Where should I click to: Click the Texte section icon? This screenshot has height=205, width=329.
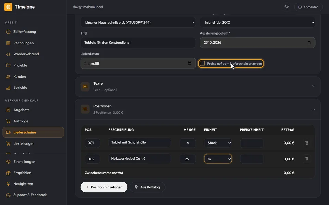[85, 86]
